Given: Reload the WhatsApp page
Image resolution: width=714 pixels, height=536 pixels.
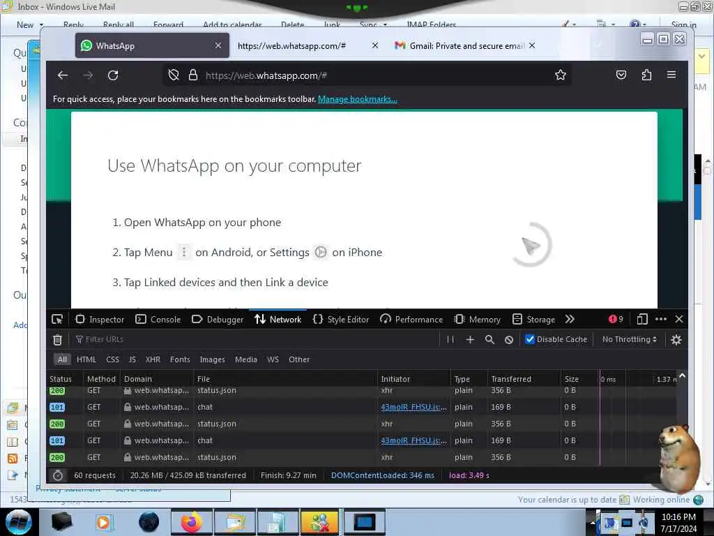Looking at the screenshot, I should tap(113, 75).
